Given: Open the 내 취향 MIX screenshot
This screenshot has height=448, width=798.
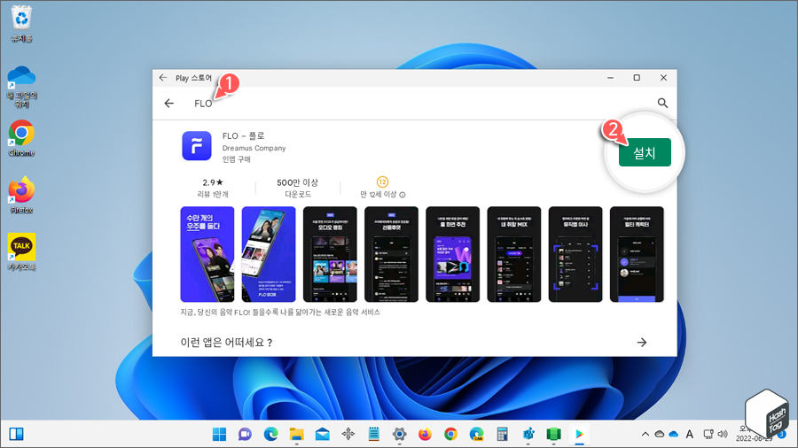Looking at the screenshot, I should point(514,254).
